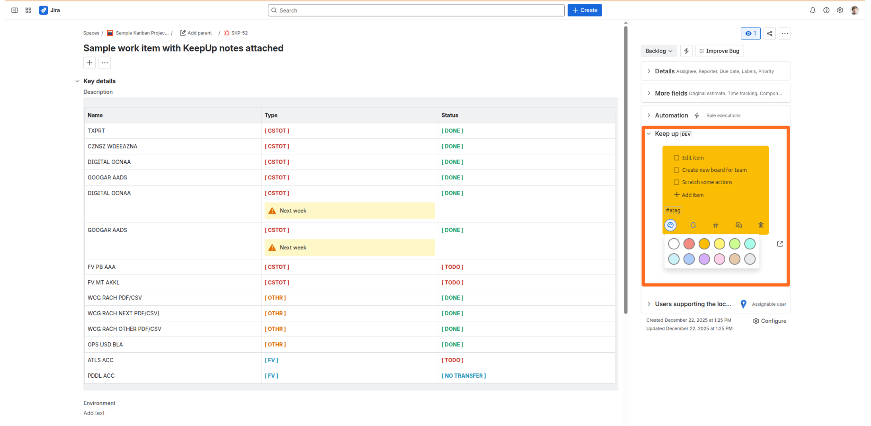Collapse the Keep up panel
Screen dimensions: 871x426
tap(649, 134)
